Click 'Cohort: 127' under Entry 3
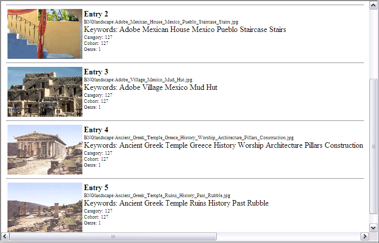The height and width of the screenshot is (243, 379). click(x=96, y=101)
